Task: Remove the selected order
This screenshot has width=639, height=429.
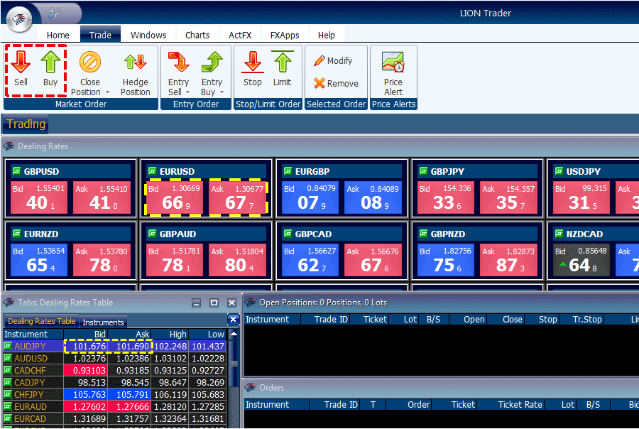Action: [337, 84]
